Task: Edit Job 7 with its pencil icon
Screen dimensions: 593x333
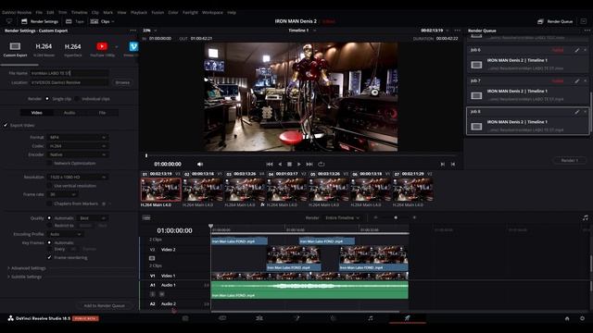Action: pyautogui.click(x=577, y=80)
